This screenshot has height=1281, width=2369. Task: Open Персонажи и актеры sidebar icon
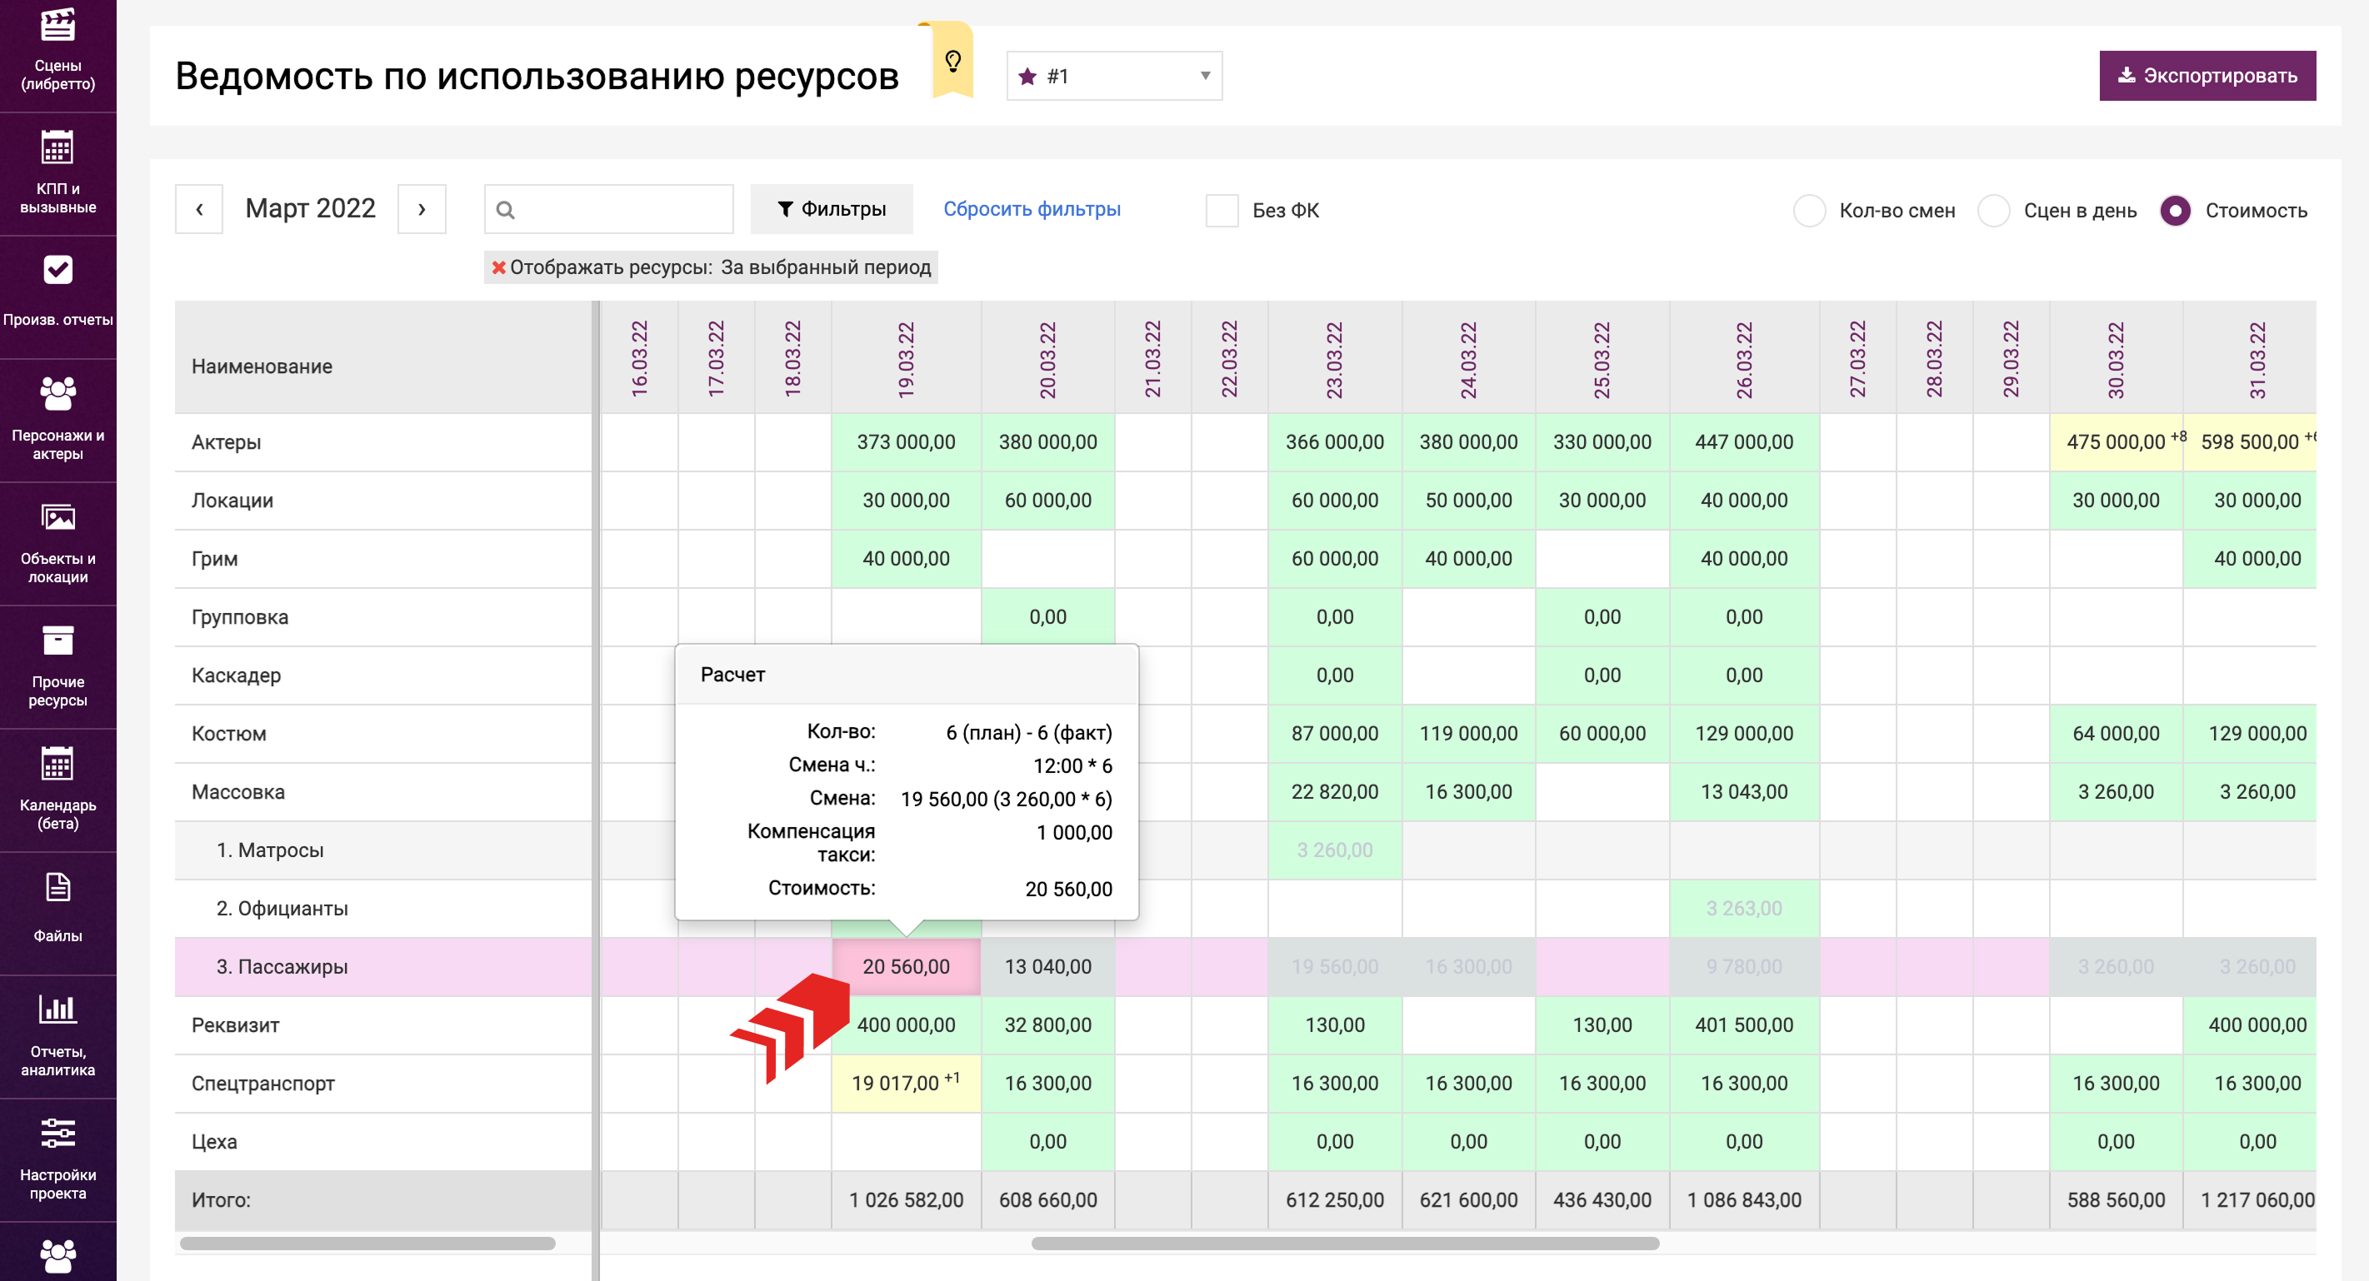click(57, 394)
